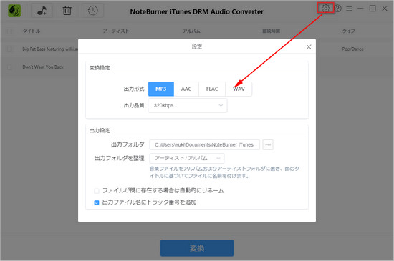Select MP3 output format

pyautogui.click(x=161, y=89)
